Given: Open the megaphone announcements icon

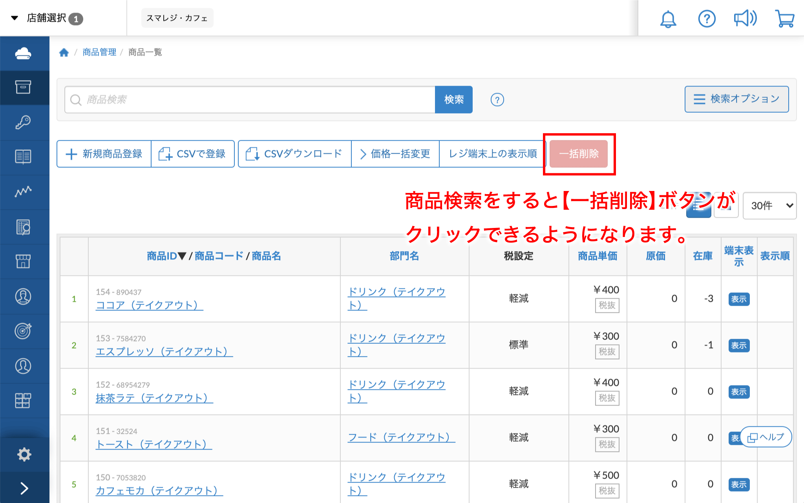Looking at the screenshot, I should (745, 19).
